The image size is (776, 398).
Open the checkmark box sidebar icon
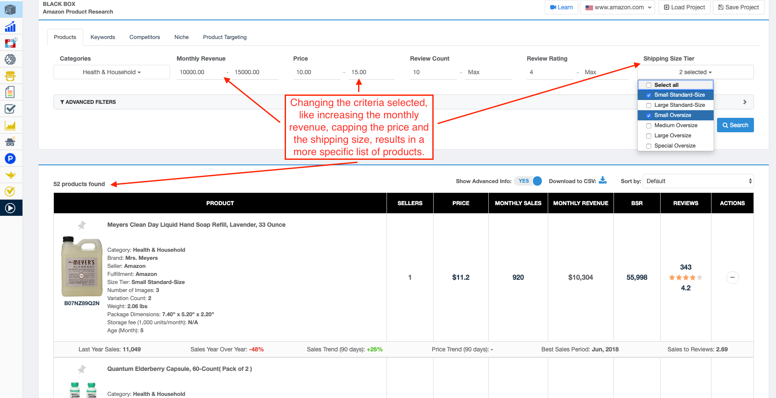tap(10, 109)
